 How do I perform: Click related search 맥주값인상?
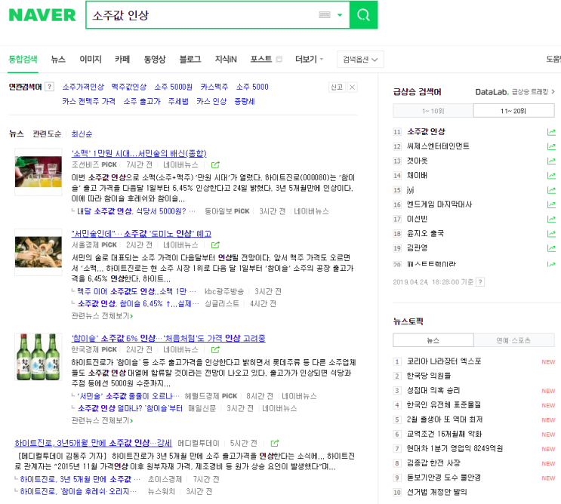click(129, 87)
